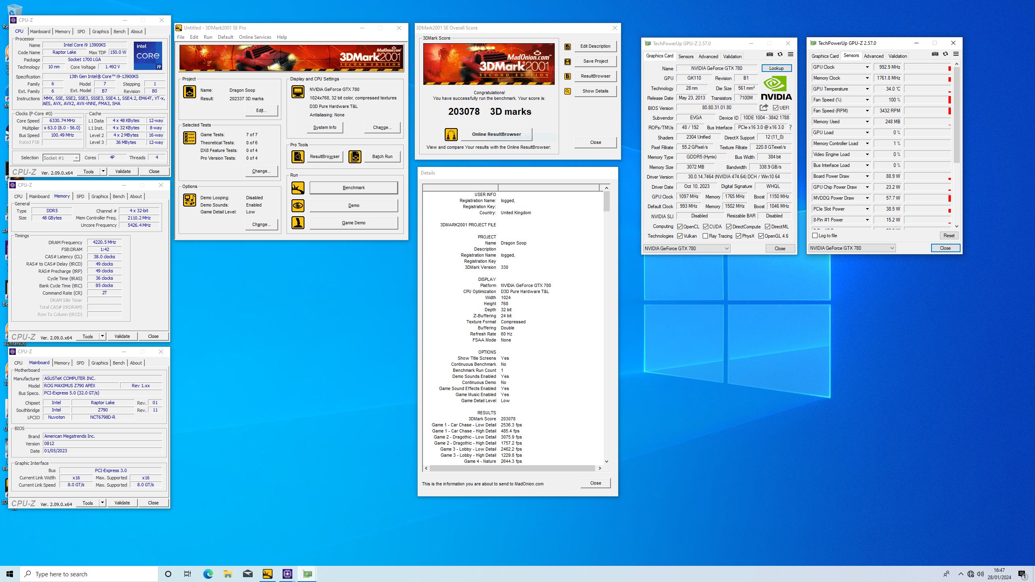Toggle the PhysX checkbox
Viewport: 1035px width, 582px height.
739,236
